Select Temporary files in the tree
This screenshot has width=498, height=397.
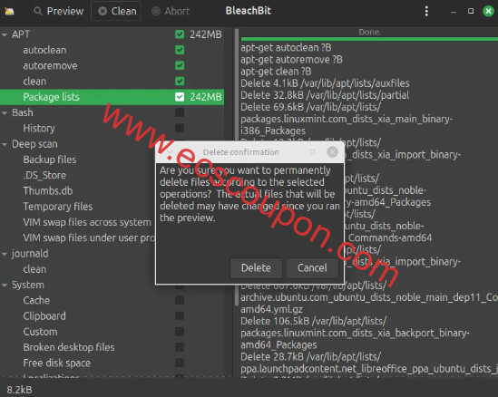pos(58,207)
